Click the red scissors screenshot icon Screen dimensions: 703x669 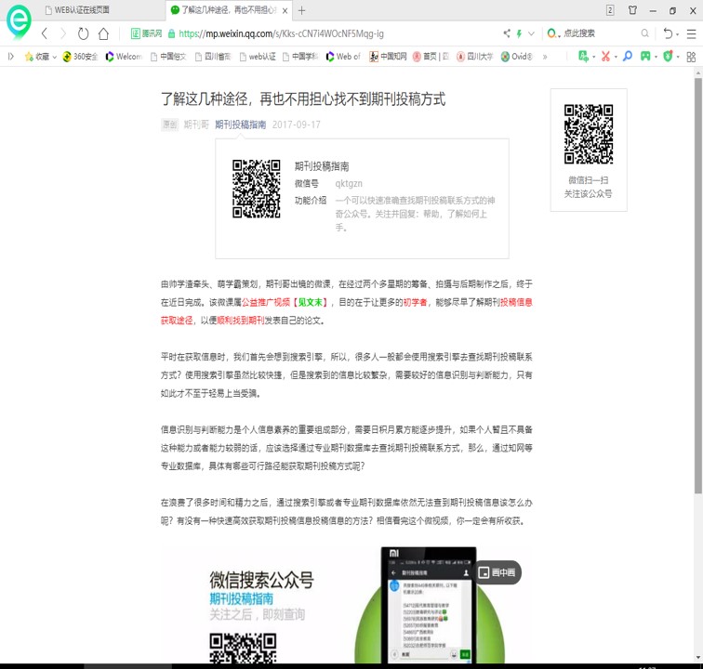pyautogui.click(x=605, y=56)
